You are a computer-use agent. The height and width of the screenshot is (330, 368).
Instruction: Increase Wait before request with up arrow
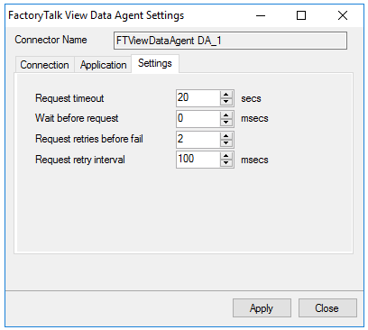click(226, 115)
